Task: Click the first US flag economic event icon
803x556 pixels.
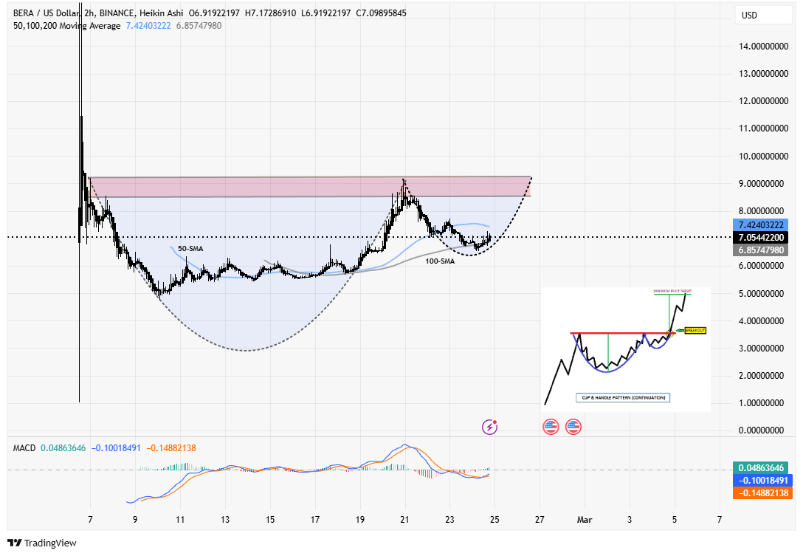Action: tap(551, 426)
